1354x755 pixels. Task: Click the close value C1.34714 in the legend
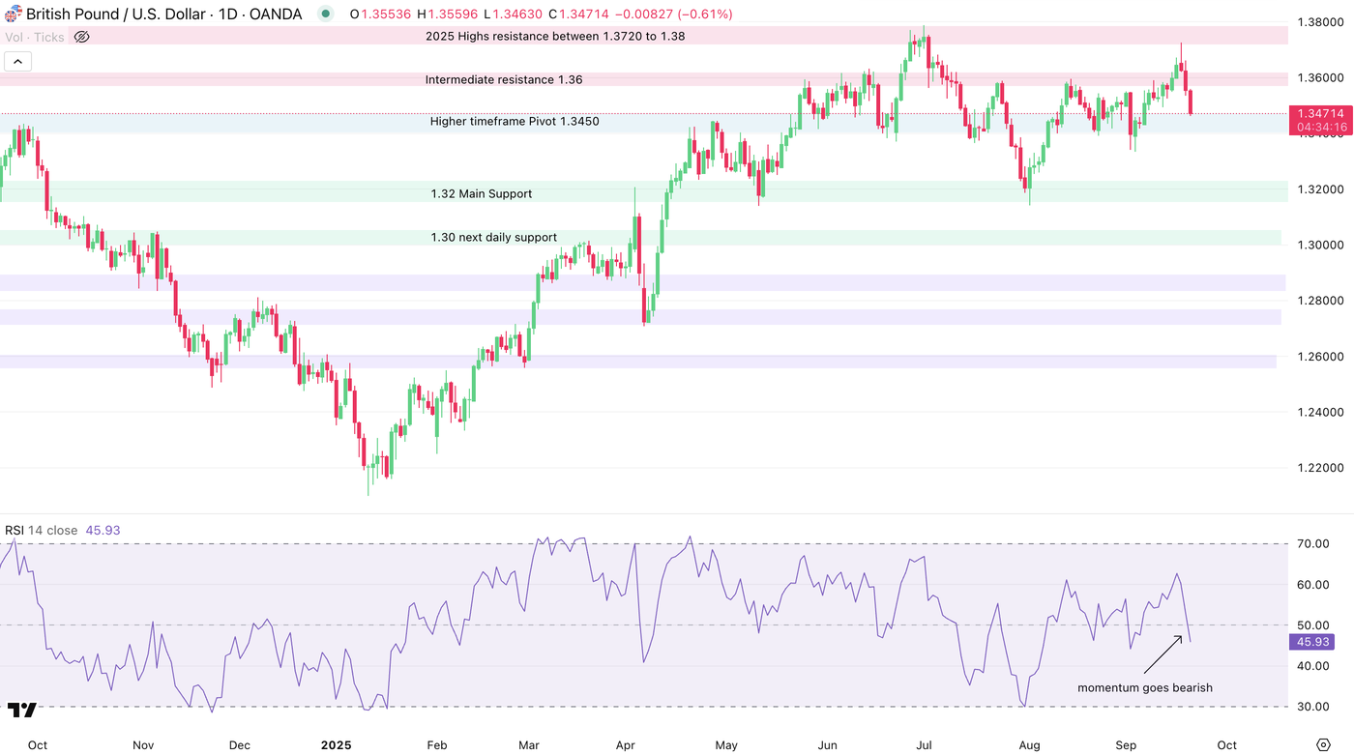click(578, 15)
